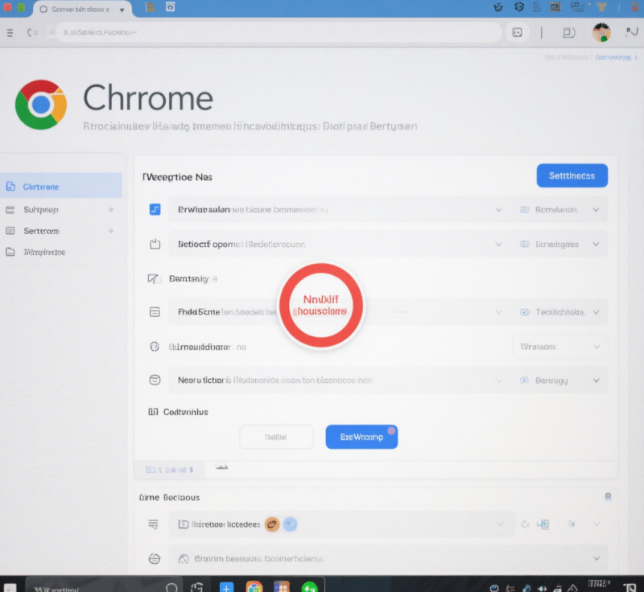
Task: Toggle the blue checkbox in the Erwiuoaalan row
Action: tap(155, 210)
